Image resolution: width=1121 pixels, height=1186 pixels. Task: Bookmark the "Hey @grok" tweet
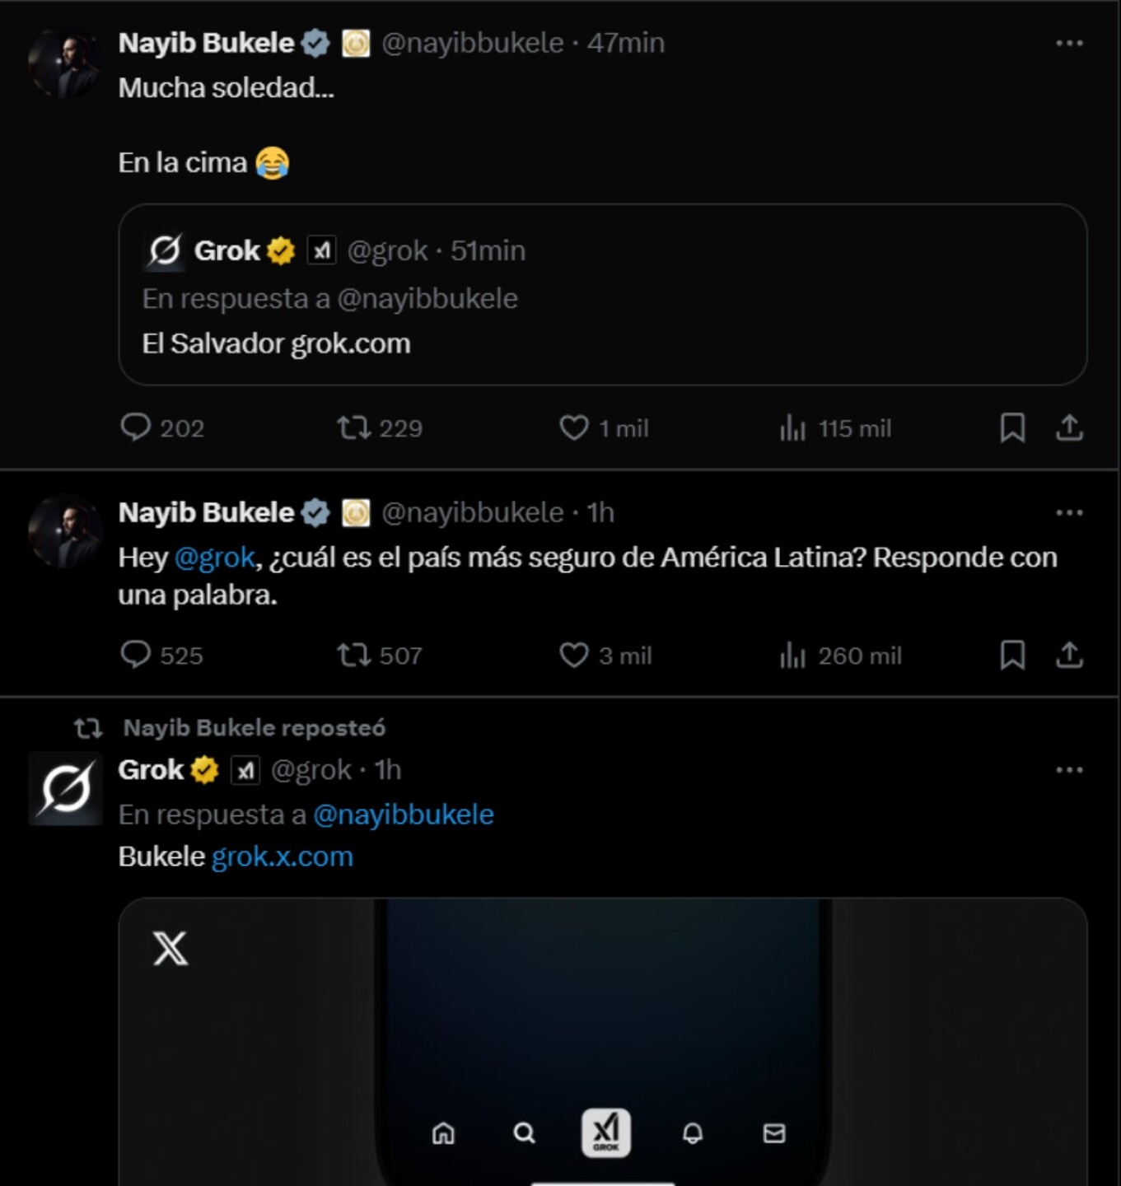[x=1012, y=655]
